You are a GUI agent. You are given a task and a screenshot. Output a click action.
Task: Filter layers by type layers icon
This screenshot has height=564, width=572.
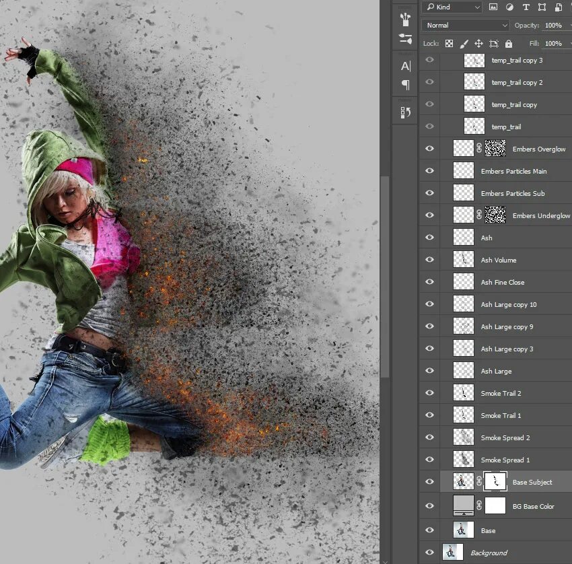tap(526, 7)
